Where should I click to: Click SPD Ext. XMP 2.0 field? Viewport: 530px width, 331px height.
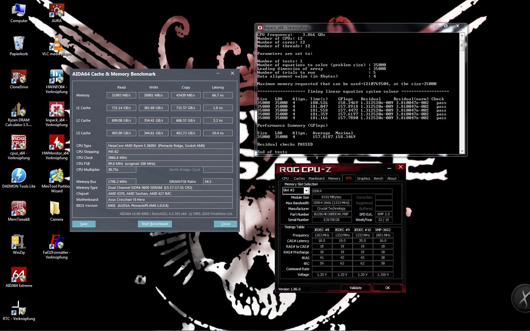(384, 214)
